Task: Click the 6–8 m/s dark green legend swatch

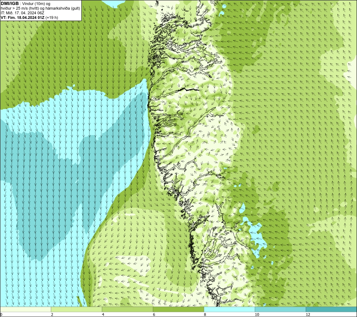Action: pos(178,309)
